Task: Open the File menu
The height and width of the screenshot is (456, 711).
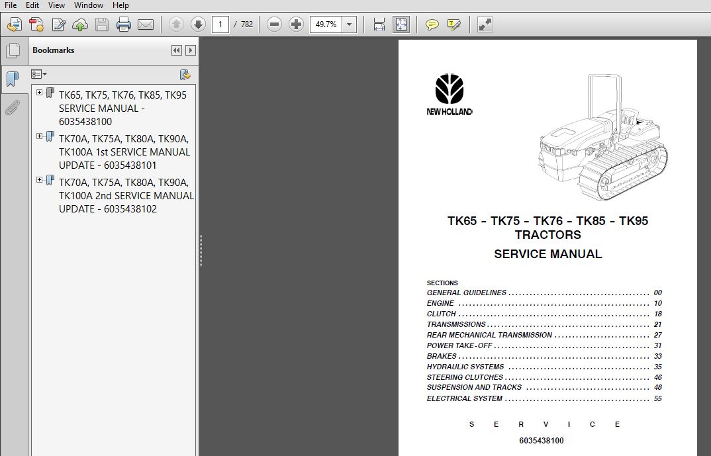Action: (10, 5)
